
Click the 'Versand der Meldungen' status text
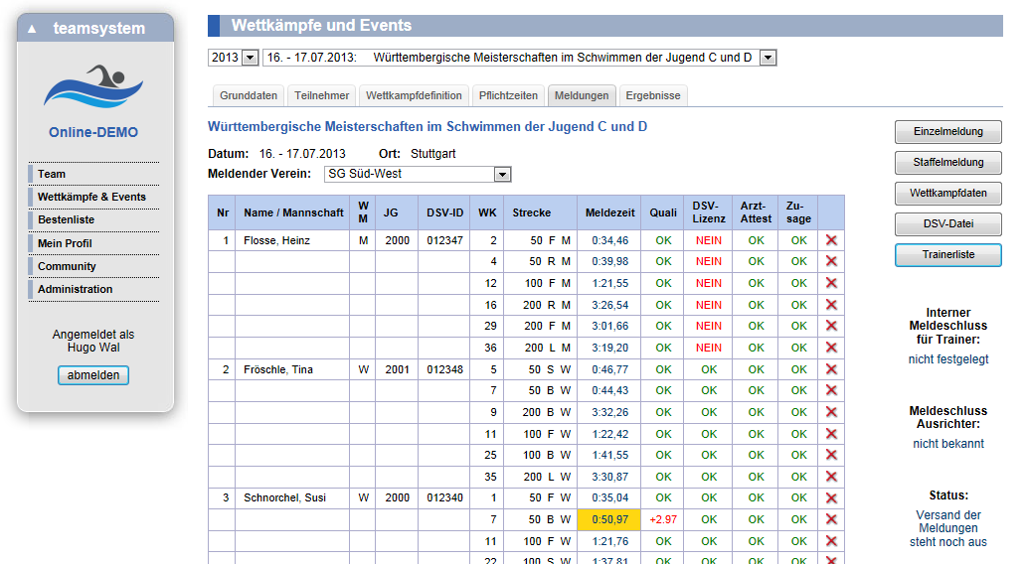948,528
